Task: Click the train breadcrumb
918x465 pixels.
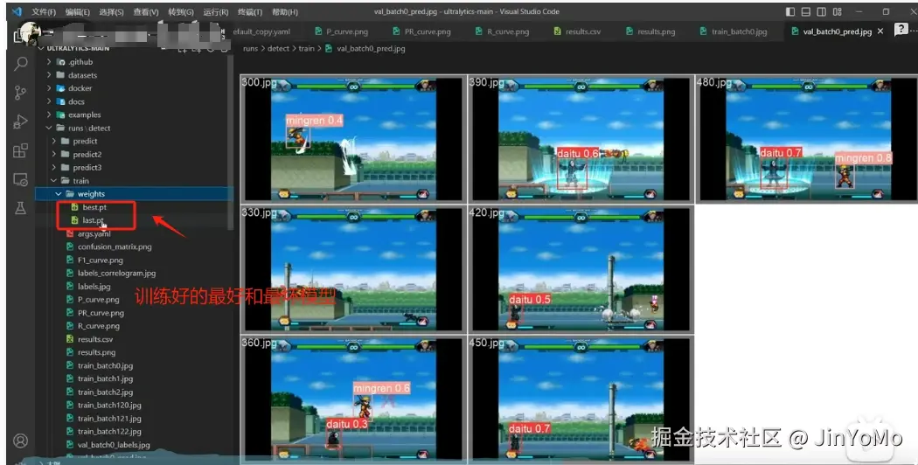Action: click(306, 49)
